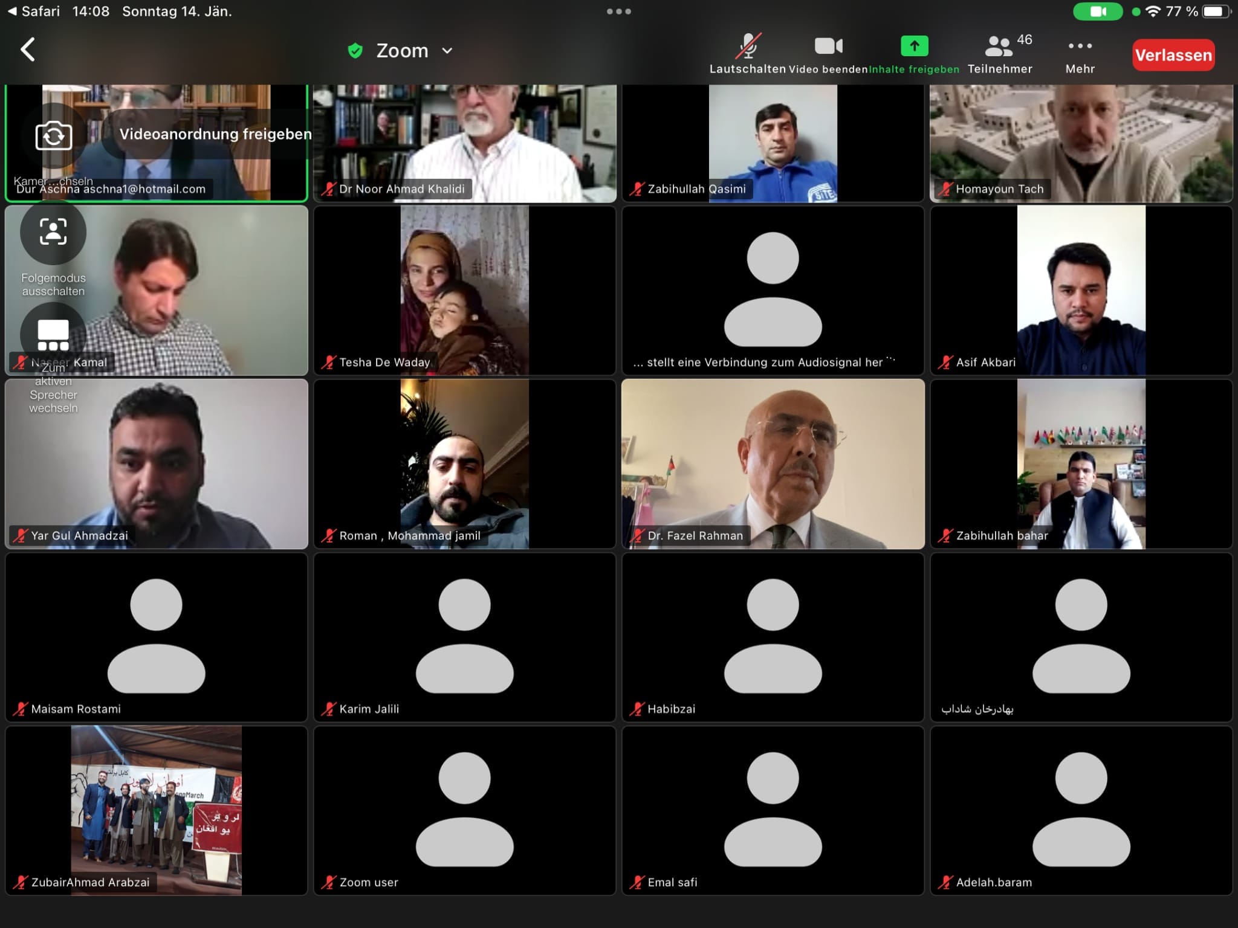The image size is (1238, 928).
Task: Tap the green encryption shield icon
Action: 355,51
